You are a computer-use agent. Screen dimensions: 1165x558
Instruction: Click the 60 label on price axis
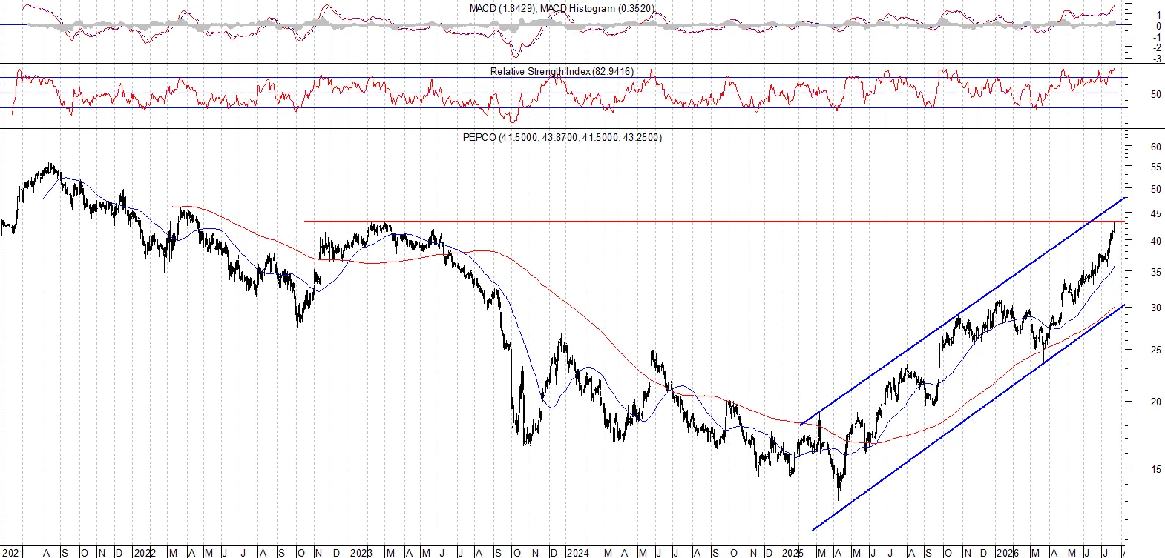[1155, 147]
